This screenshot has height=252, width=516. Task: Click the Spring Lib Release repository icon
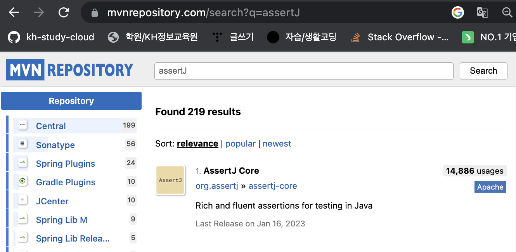[23, 238]
